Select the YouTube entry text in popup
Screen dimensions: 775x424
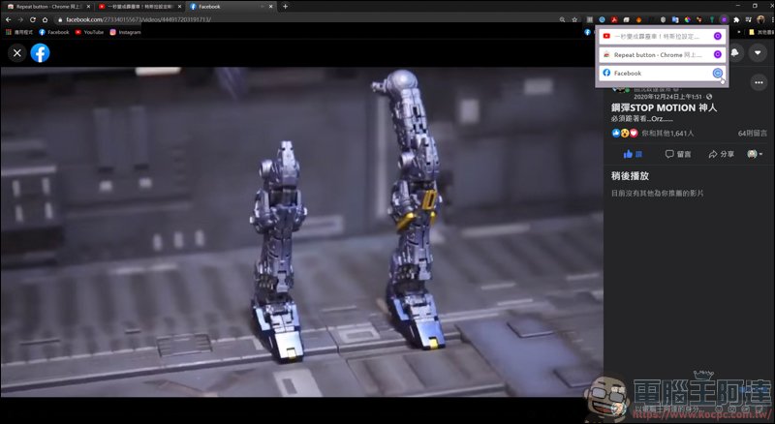657,36
